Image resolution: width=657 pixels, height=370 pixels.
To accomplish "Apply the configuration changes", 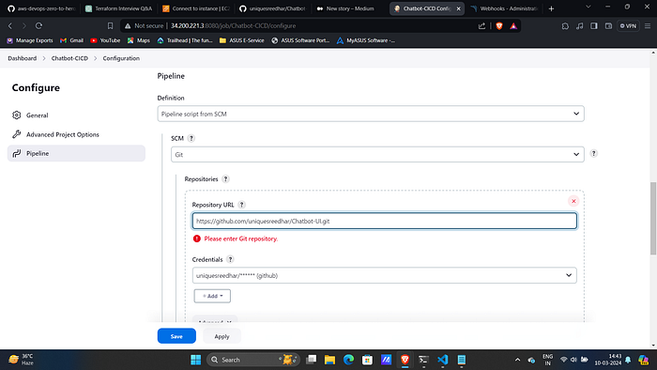I will [x=222, y=336].
